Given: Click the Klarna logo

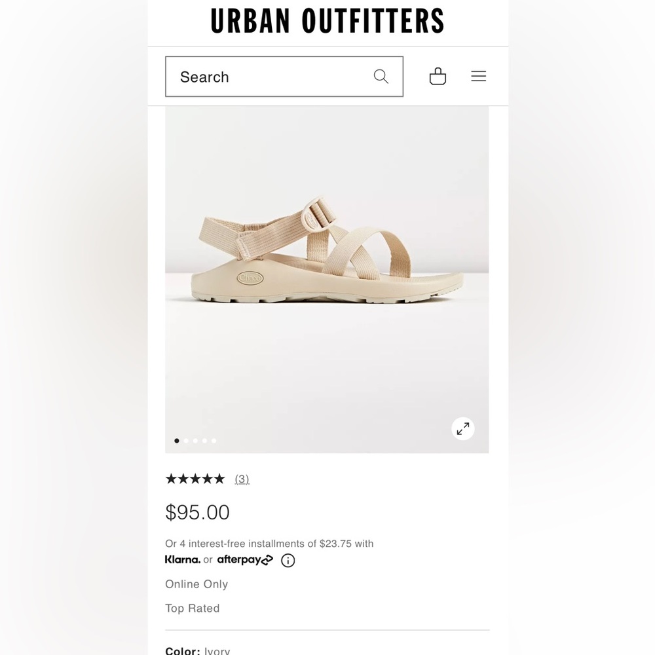Looking at the screenshot, I should pyautogui.click(x=183, y=559).
